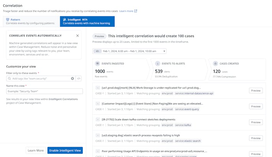Click the Name this view input

[44, 91]
